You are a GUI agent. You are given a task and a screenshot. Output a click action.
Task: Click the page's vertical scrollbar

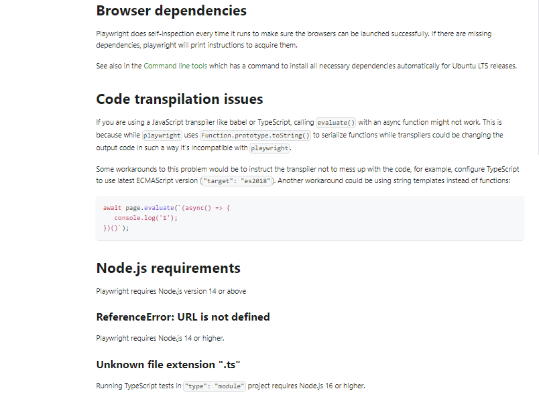(538, 77)
